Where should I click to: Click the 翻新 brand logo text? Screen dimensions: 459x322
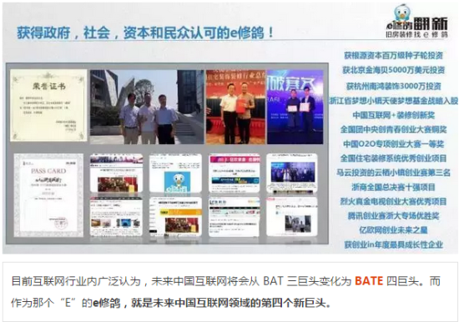430,23
